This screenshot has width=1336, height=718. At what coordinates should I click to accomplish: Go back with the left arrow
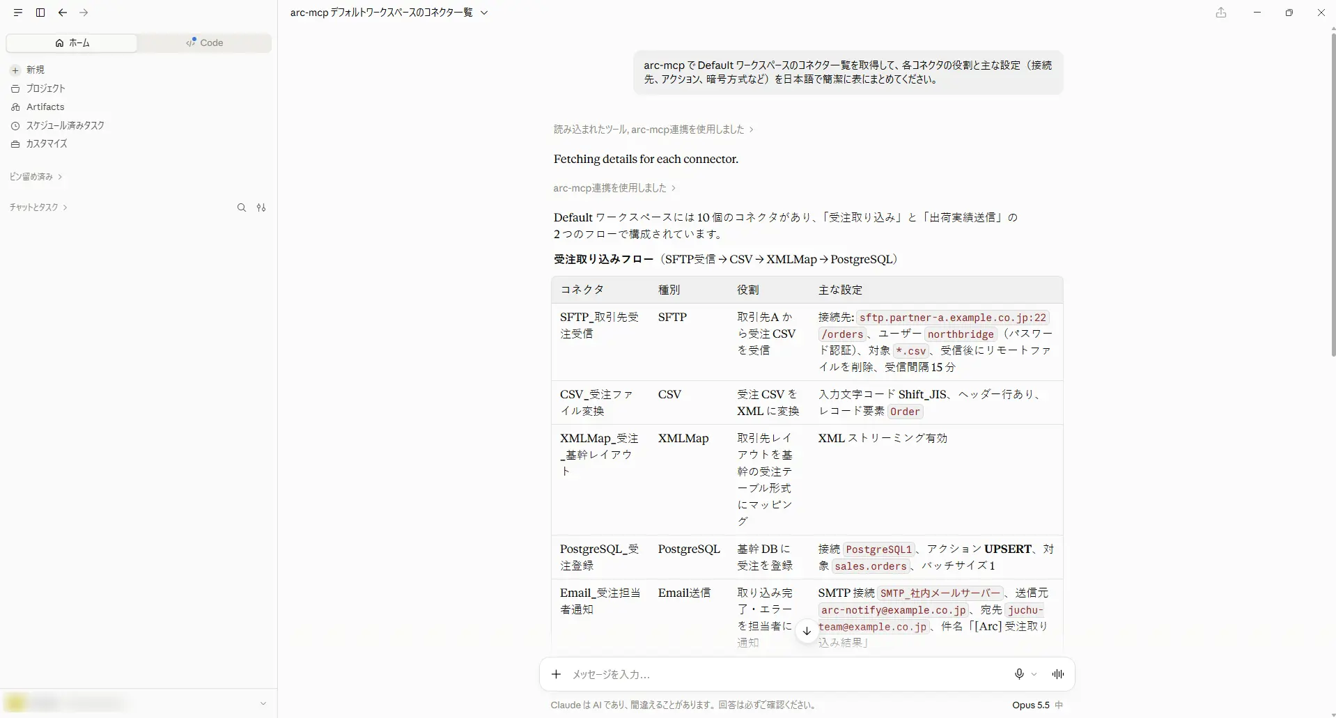point(63,13)
